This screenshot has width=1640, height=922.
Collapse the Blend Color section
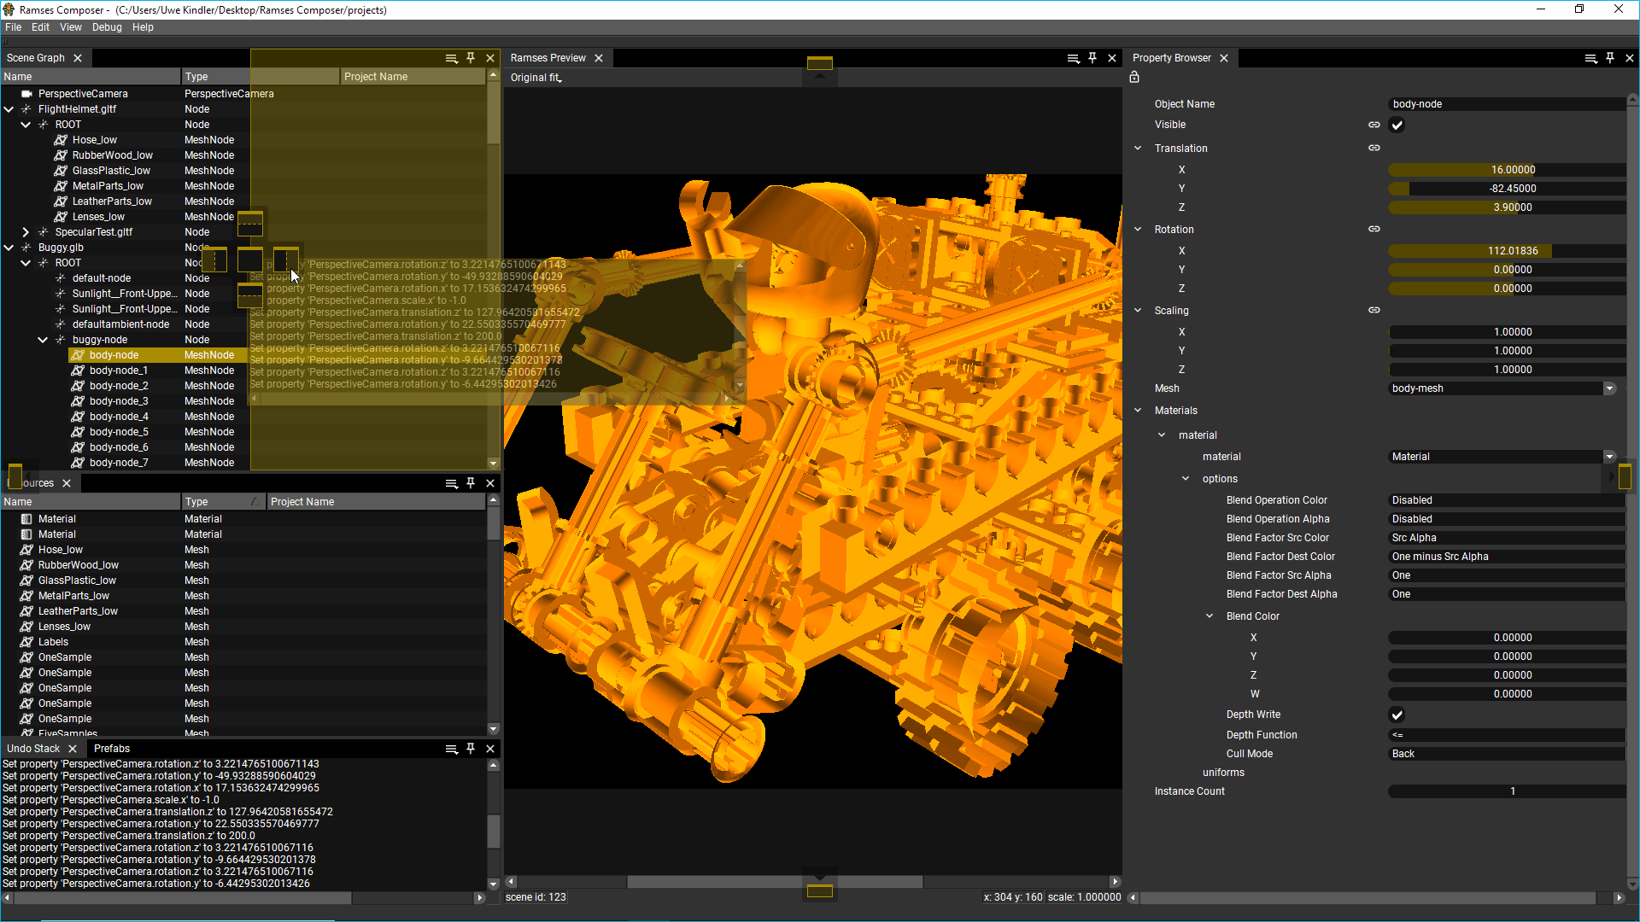tap(1209, 616)
